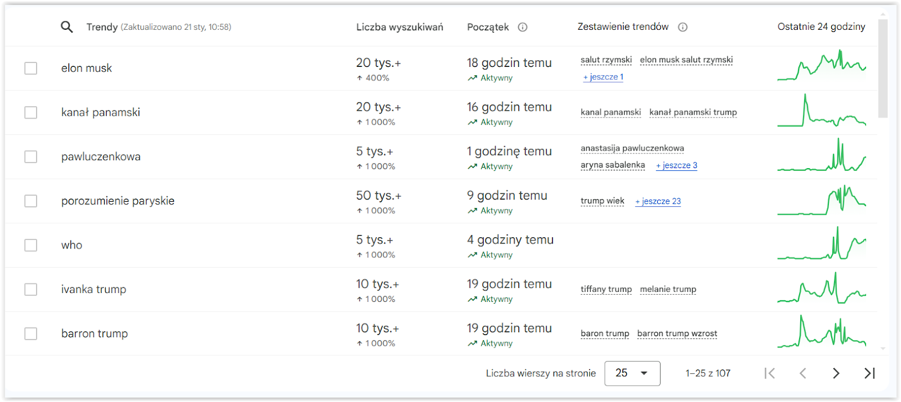Screen dimensions: 901x402
Task: Check the box for elon musk
Action: [31, 68]
